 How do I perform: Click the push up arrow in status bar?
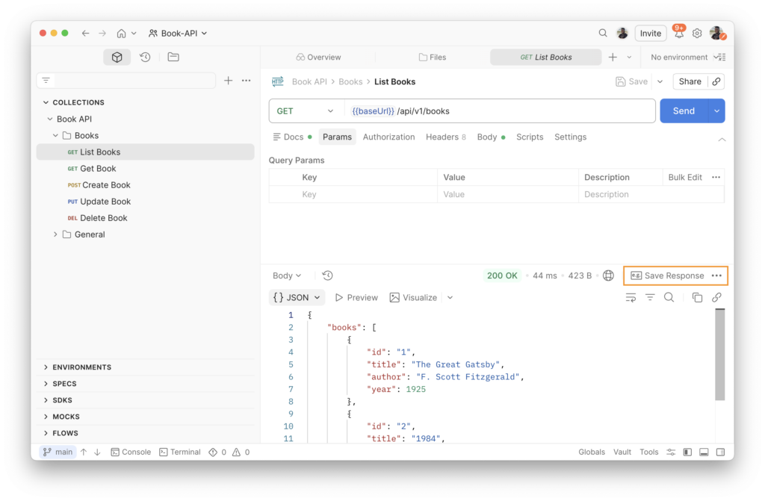(x=84, y=452)
